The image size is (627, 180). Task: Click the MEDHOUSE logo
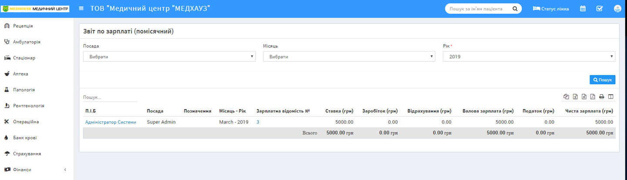[36, 9]
